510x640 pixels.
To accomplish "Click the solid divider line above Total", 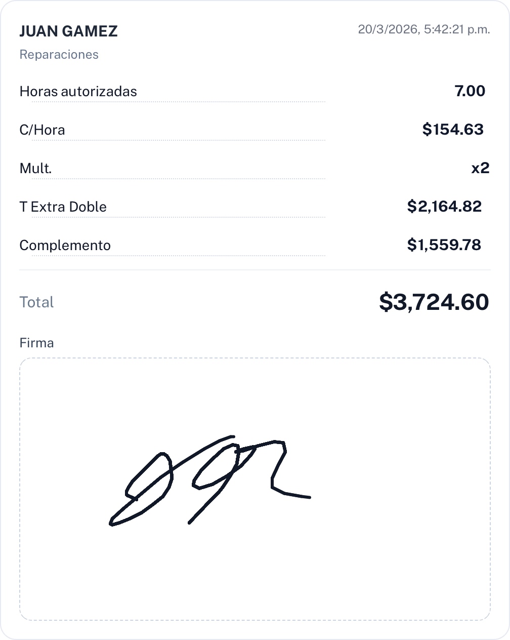I will coord(255,270).
